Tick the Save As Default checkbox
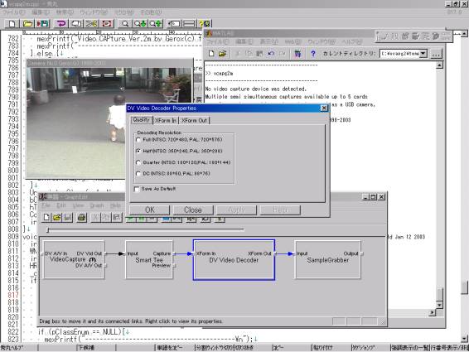 pos(137,189)
